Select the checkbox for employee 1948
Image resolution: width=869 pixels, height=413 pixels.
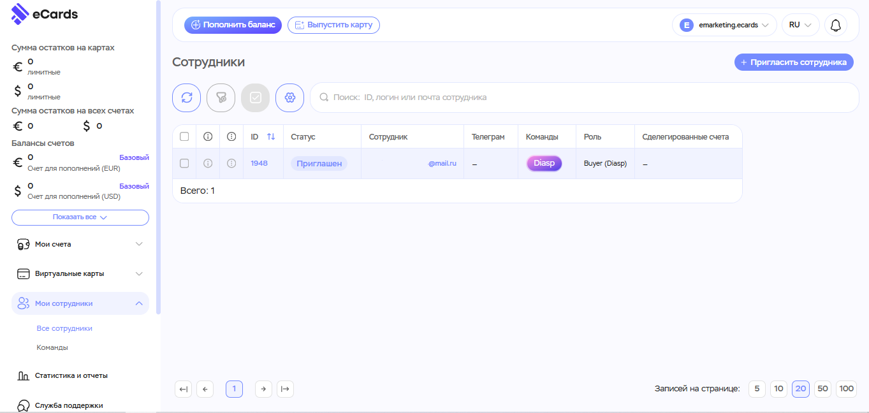pyautogui.click(x=184, y=164)
